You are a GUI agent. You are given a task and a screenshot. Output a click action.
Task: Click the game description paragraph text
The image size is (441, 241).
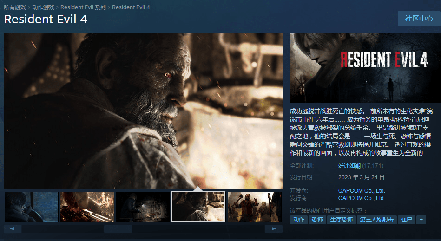pyautogui.click(x=362, y=132)
